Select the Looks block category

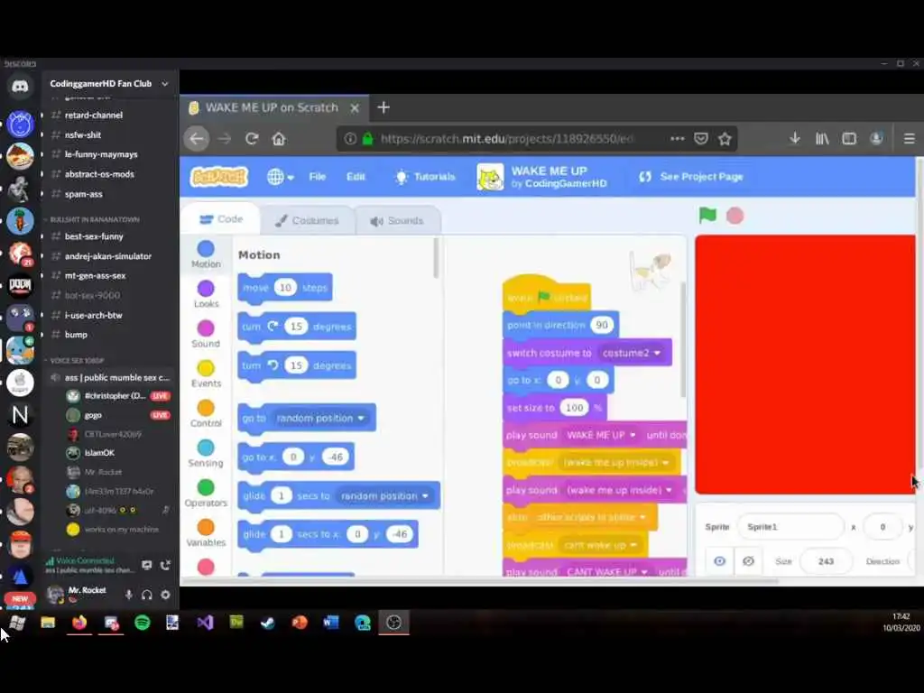[x=206, y=294]
